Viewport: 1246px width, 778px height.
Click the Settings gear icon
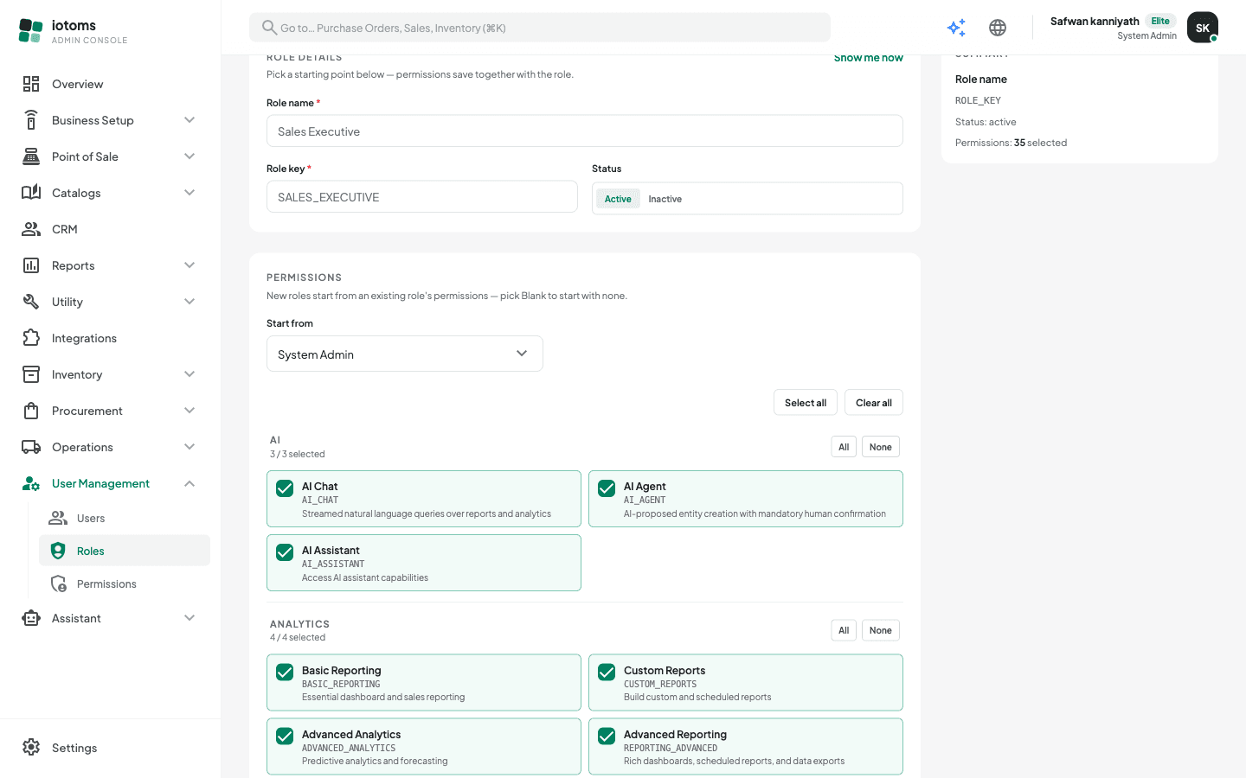(x=31, y=748)
